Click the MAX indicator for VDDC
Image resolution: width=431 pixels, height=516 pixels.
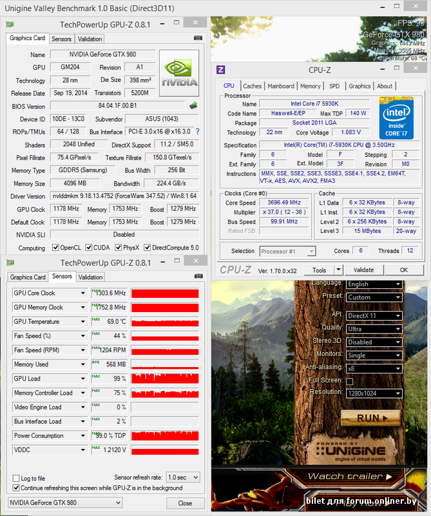[95, 448]
